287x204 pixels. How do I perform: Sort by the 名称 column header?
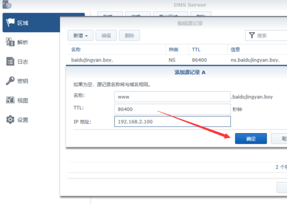pyautogui.click(x=117, y=49)
